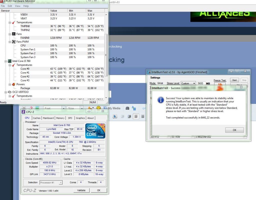Apply left alignment in editor toolbar

pos(136,116)
